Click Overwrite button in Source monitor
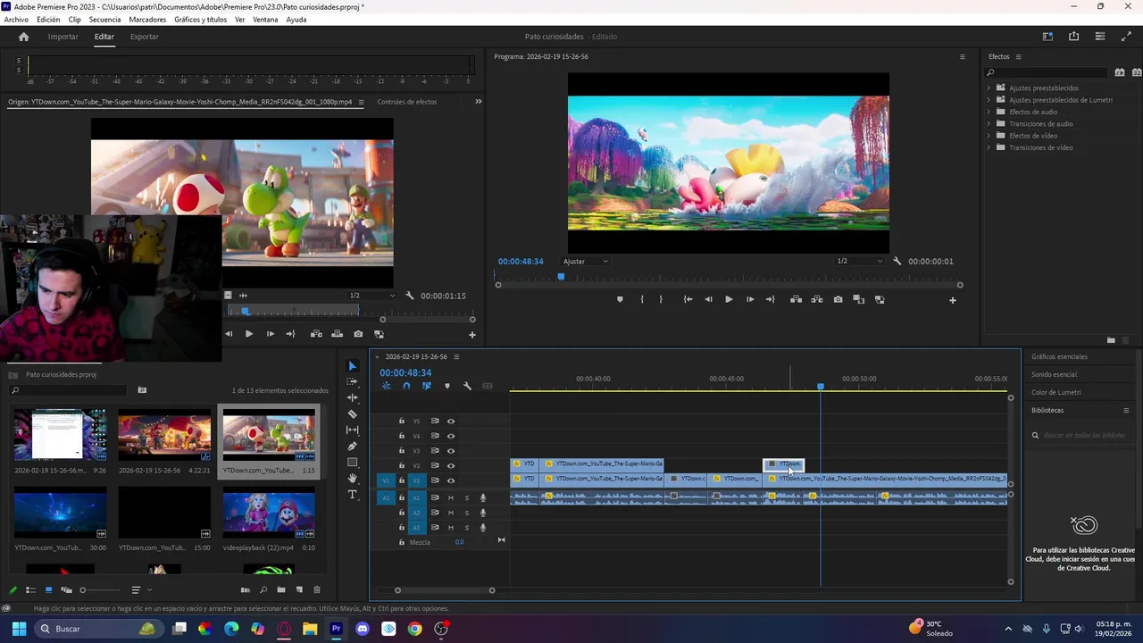1143x643 pixels. pos(337,334)
